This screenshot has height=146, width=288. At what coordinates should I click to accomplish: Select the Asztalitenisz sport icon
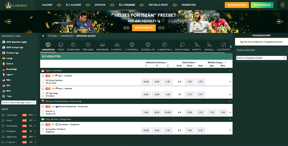[x=182, y=45]
